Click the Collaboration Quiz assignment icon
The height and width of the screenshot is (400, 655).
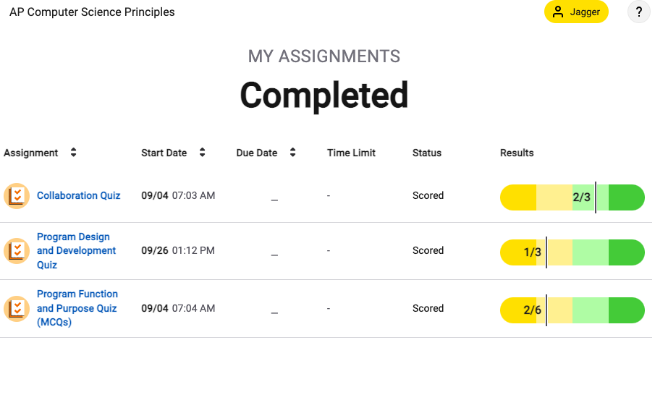(17, 196)
